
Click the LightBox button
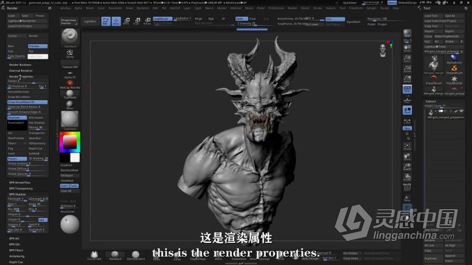(90, 22)
